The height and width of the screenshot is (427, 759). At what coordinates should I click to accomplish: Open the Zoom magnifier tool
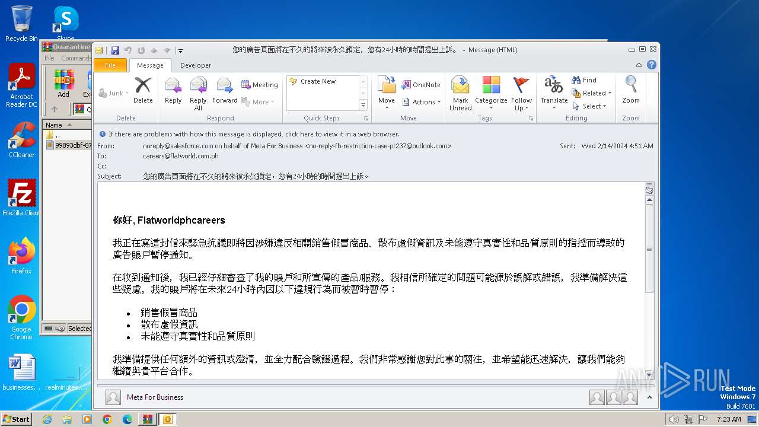coord(631,91)
